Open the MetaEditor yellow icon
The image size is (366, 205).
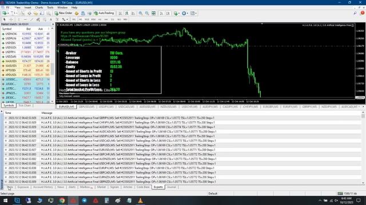tap(77, 13)
